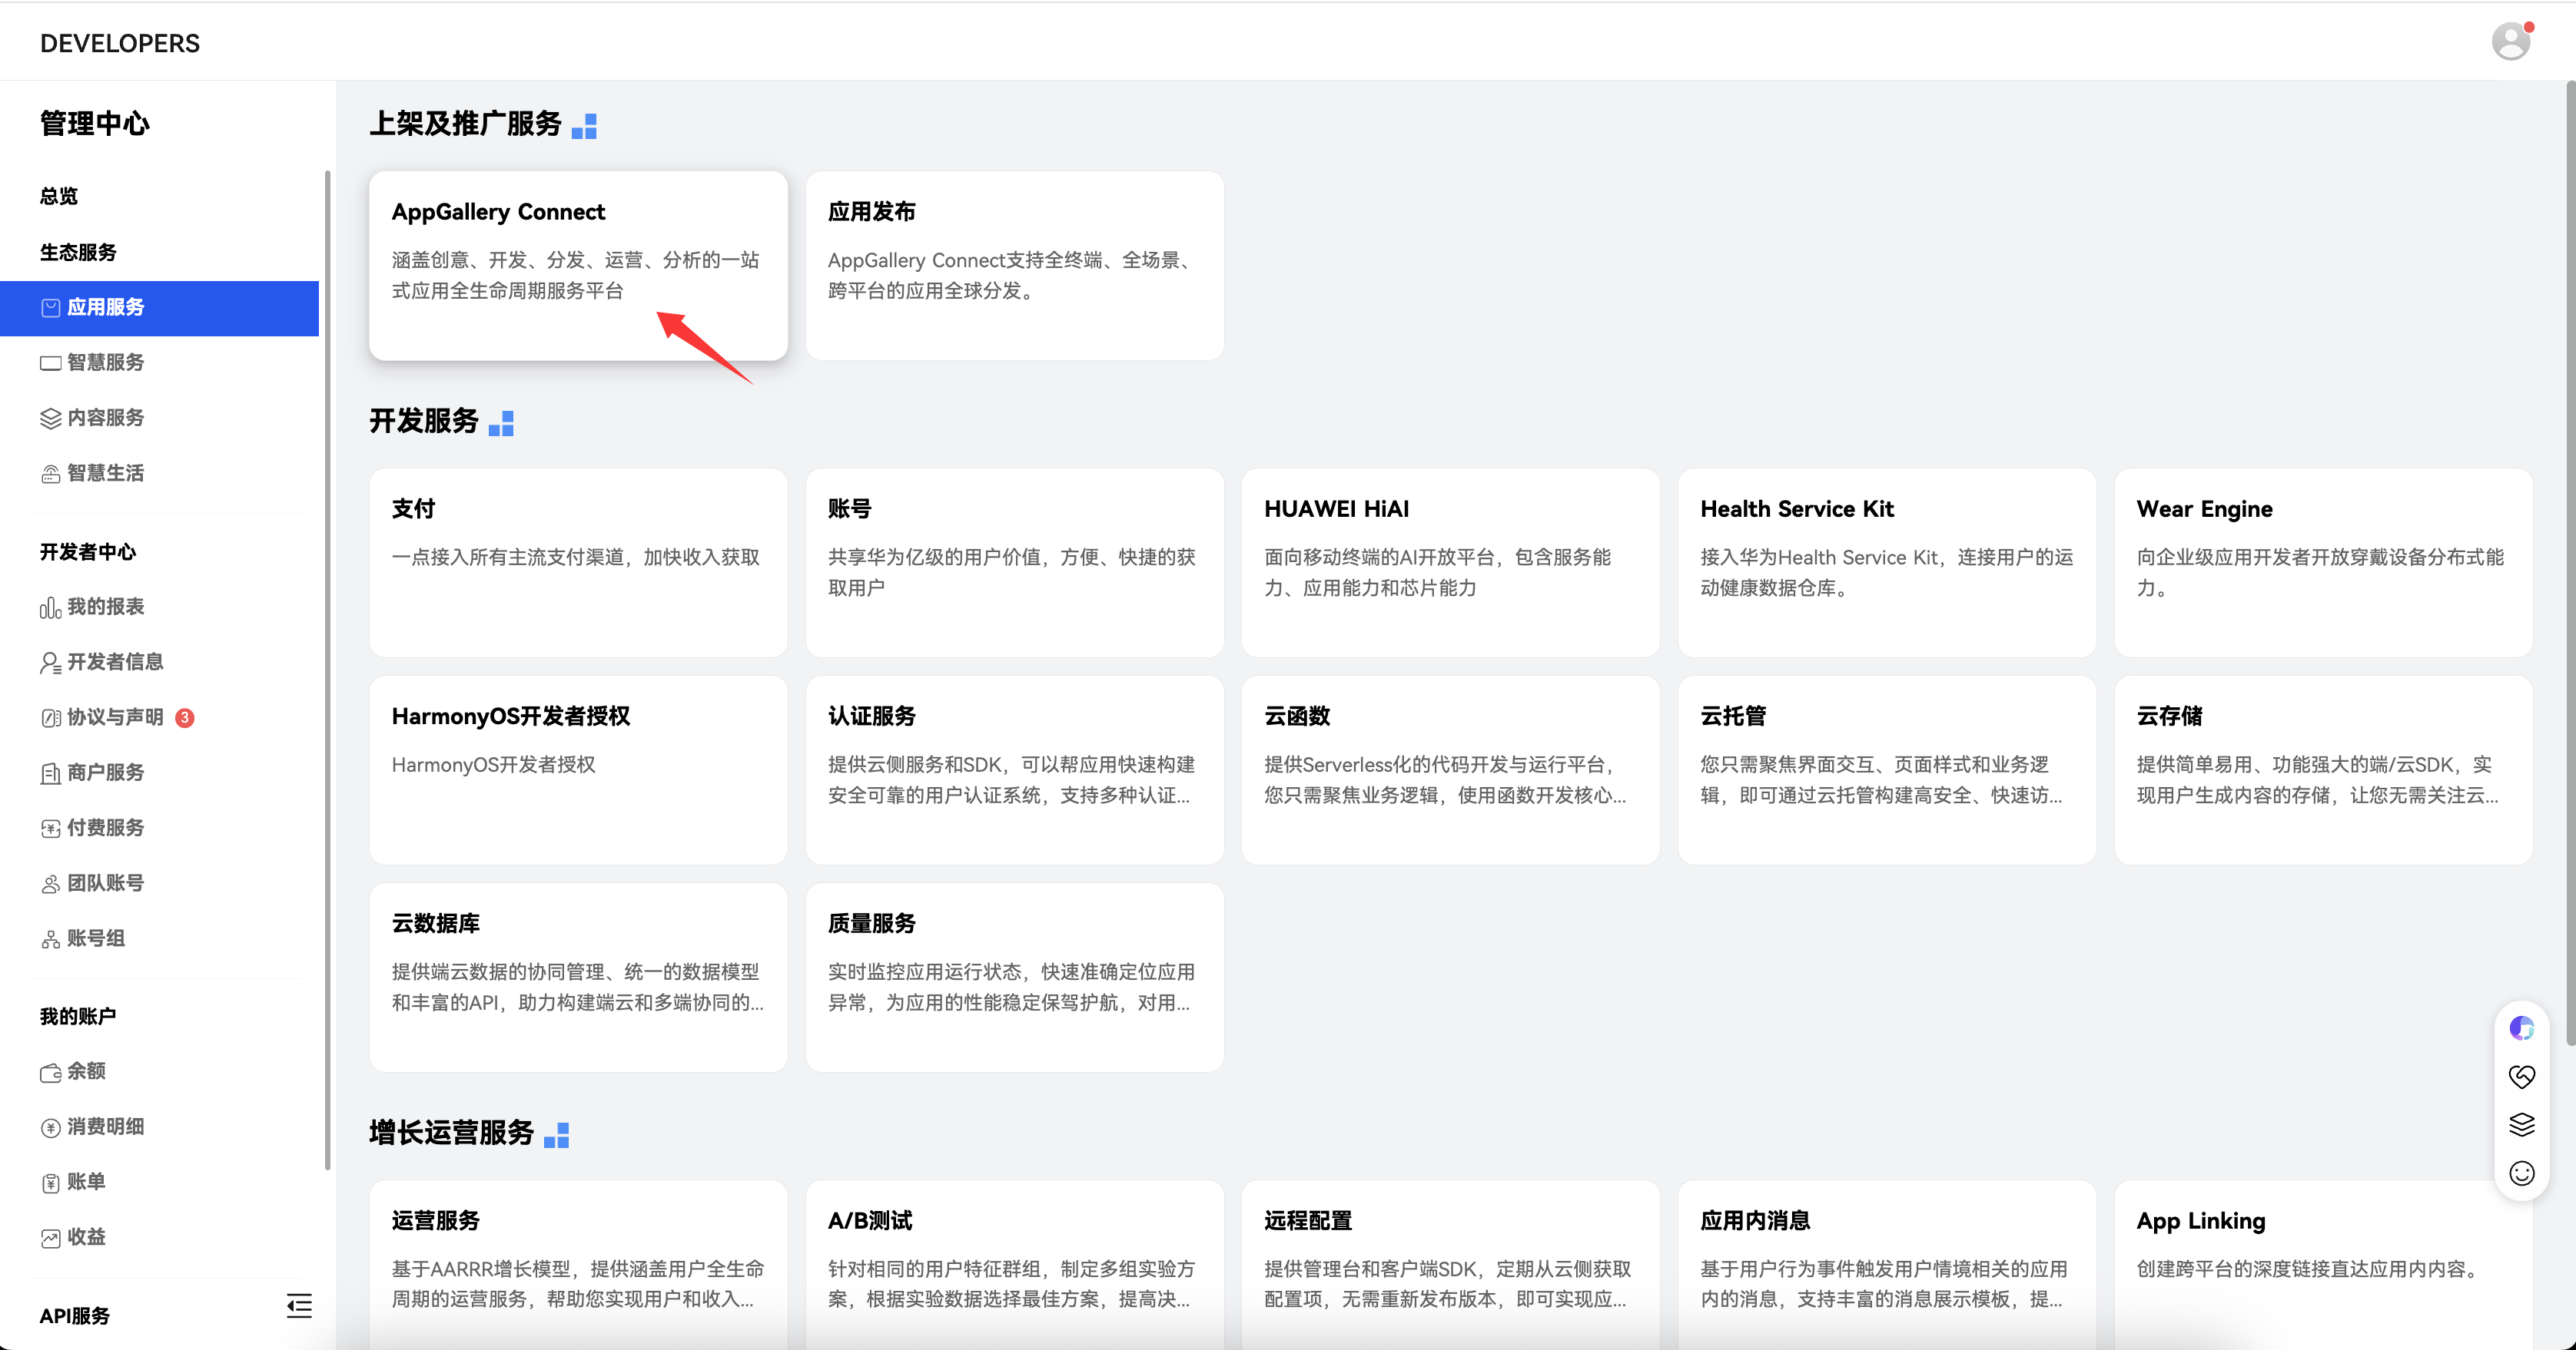Click the heart handshake floating icon
The image size is (2576, 1350).
click(x=2521, y=1076)
